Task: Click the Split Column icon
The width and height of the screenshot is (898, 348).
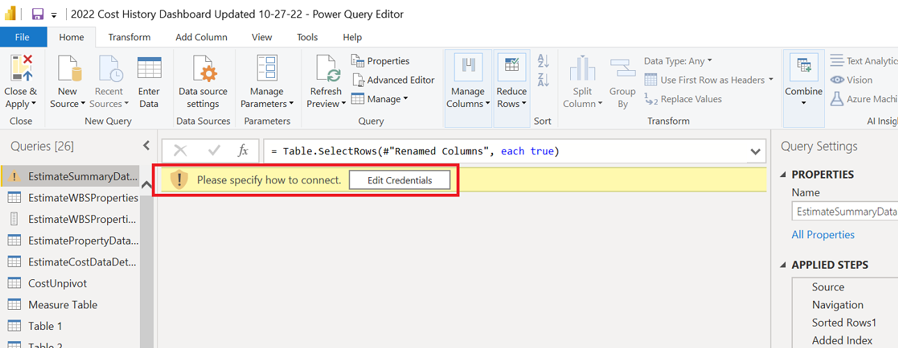Action: coord(582,69)
